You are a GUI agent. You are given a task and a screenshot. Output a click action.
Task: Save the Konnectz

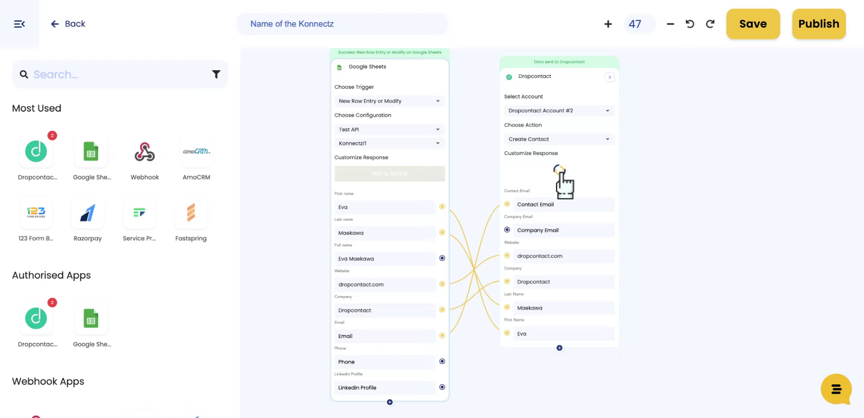tap(753, 24)
